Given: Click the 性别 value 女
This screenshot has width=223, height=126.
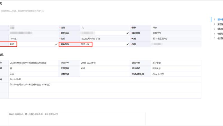Looking at the screenshot, I should 83,28.
